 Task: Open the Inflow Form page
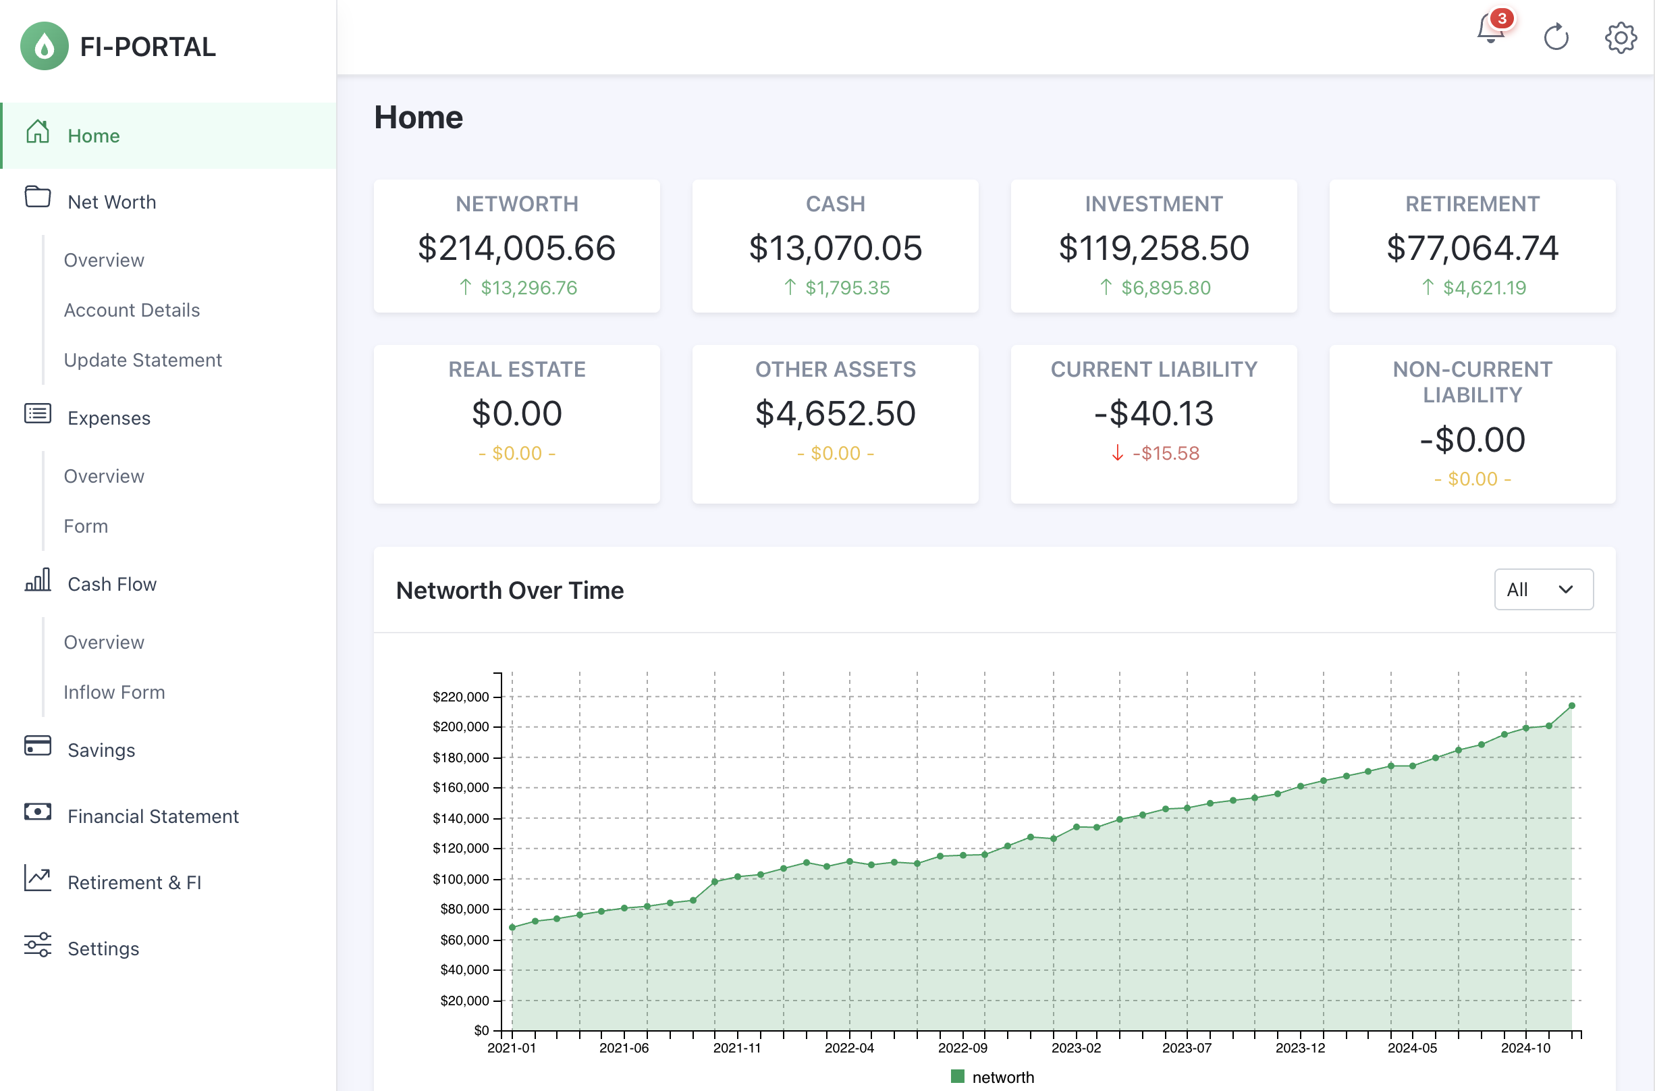pos(115,693)
